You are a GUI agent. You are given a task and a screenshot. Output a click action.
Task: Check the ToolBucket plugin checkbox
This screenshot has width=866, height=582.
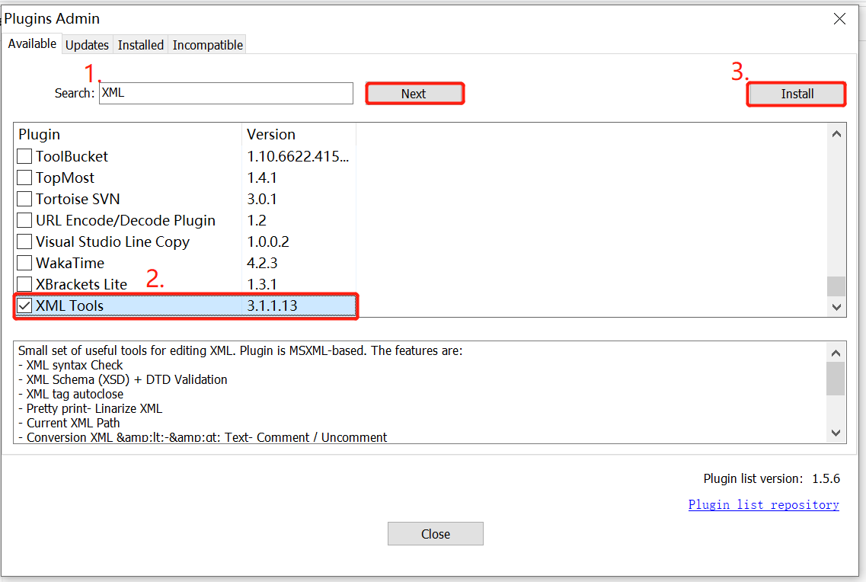tap(24, 156)
